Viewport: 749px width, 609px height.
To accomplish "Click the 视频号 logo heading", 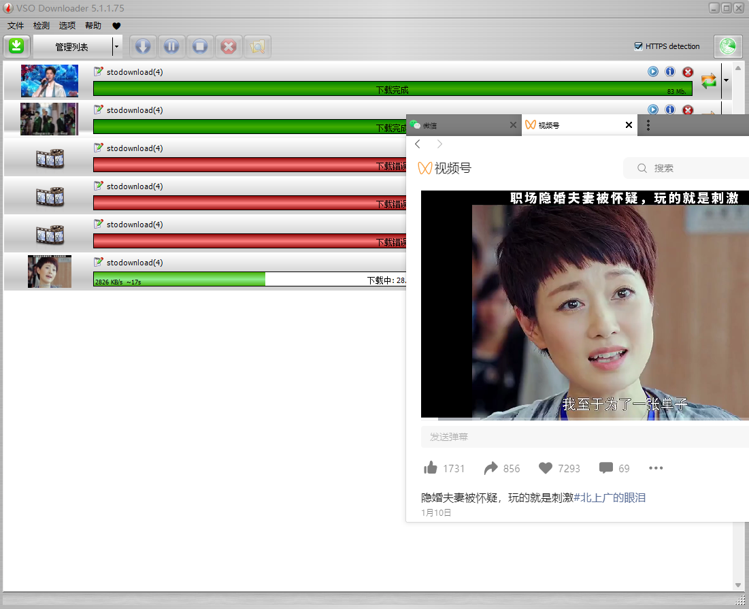I will pyautogui.click(x=445, y=168).
